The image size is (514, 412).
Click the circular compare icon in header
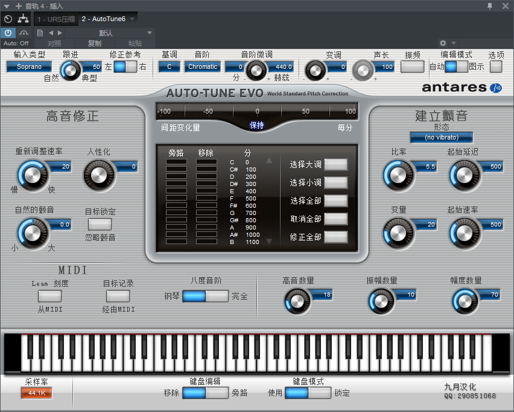point(8,19)
